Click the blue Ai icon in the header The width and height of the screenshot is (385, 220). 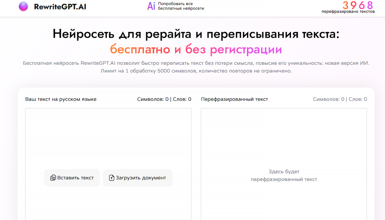point(151,6)
